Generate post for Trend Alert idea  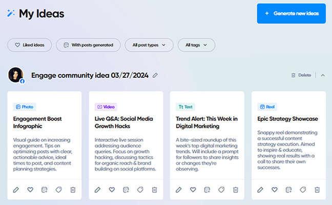click(207, 190)
